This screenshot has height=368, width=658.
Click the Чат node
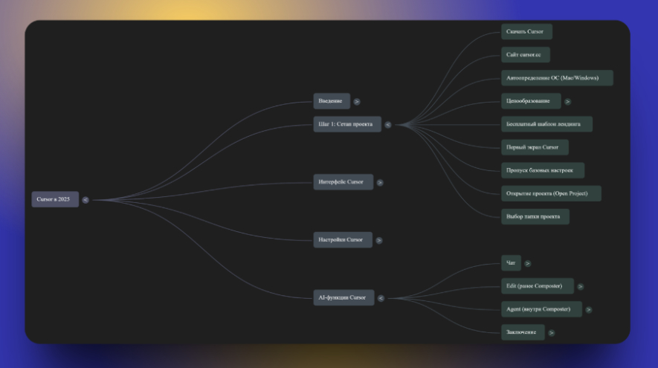click(x=511, y=263)
